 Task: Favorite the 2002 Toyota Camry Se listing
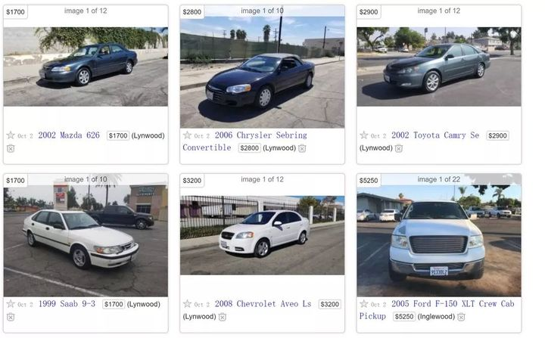click(x=364, y=135)
